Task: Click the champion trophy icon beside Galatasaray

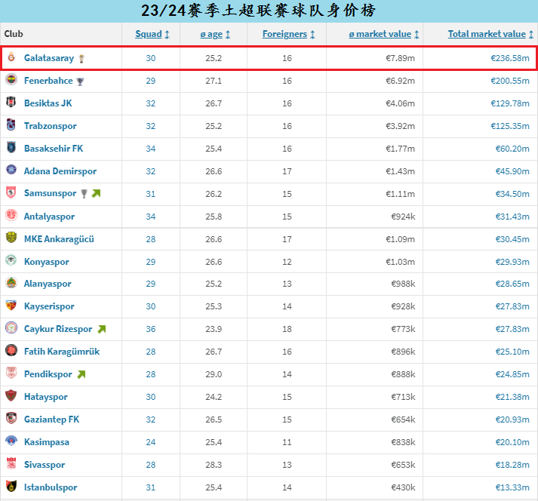Action: click(x=81, y=59)
